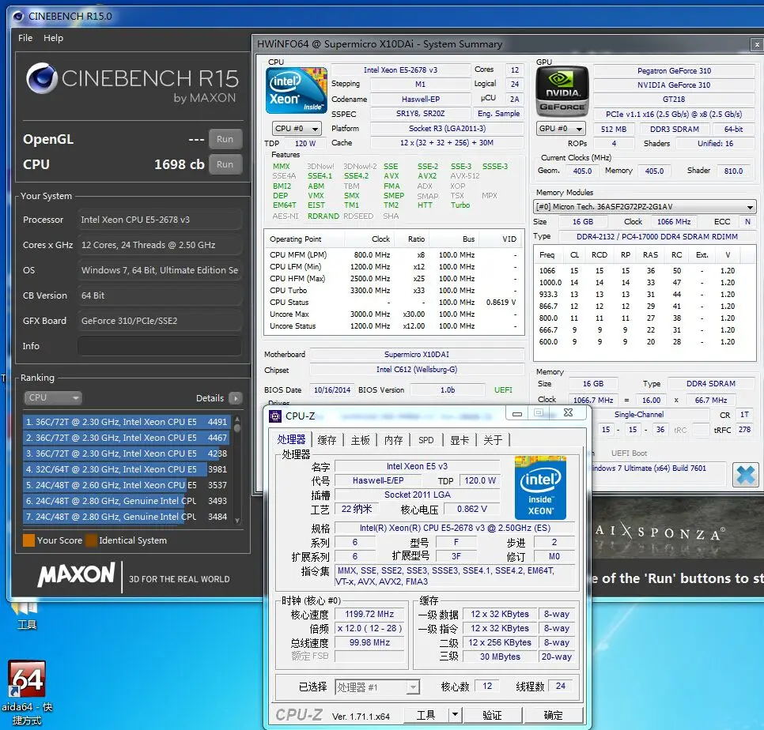Run the OpenGL benchmark
The image size is (764, 730).
tap(225, 139)
